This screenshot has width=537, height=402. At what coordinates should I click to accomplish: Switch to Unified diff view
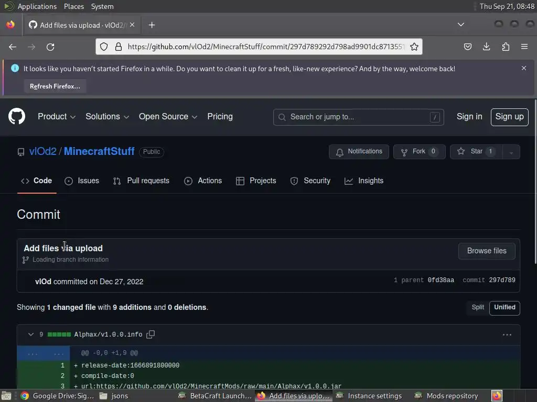(504, 307)
